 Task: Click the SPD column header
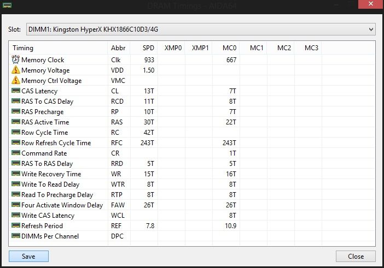pos(144,48)
